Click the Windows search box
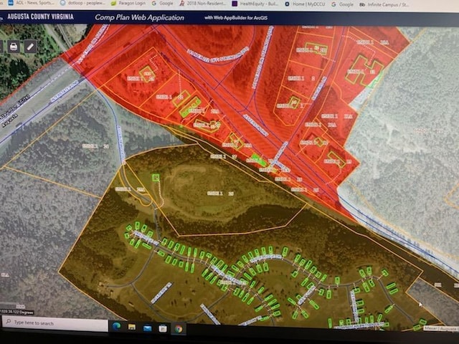The height and width of the screenshot is (344, 459). pos(55,323)
